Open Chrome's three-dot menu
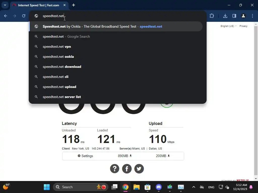 [252, 16]
